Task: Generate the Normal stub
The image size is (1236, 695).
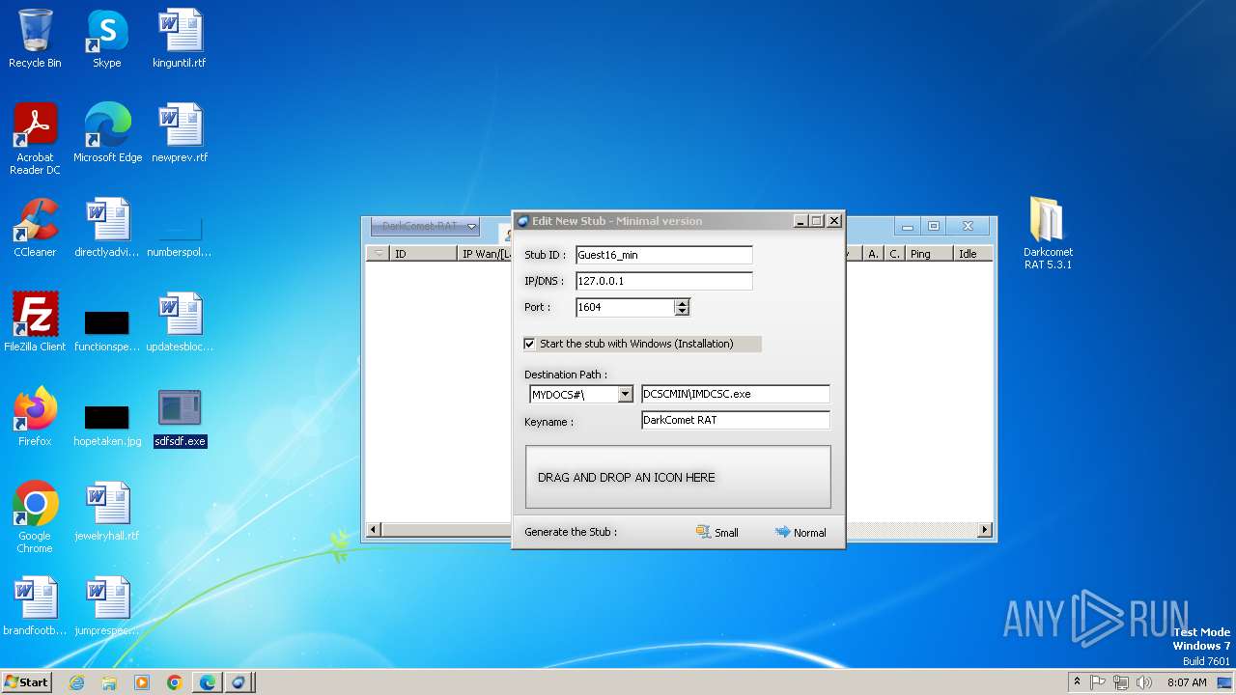Action: [801, 533]
